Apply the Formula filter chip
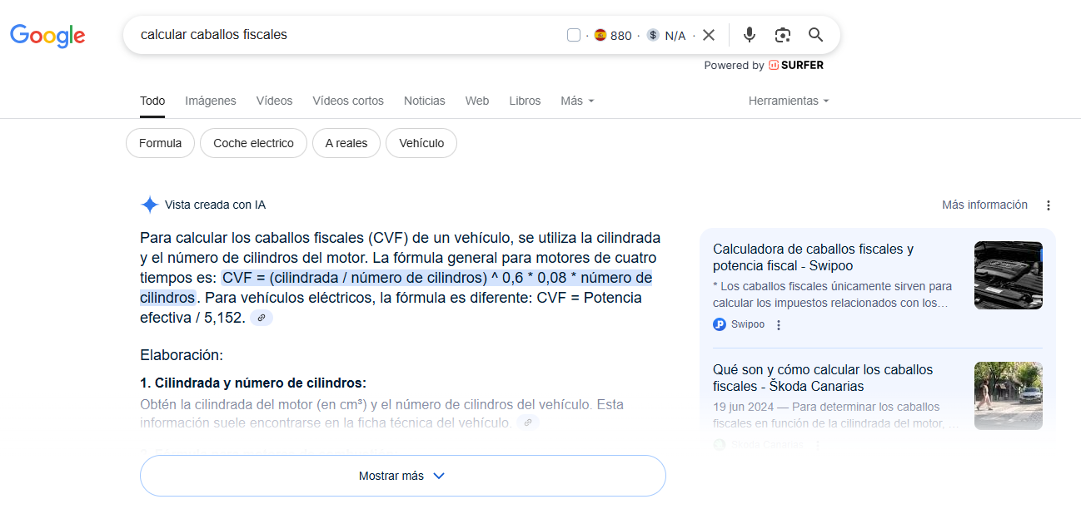 pos(160,143)
